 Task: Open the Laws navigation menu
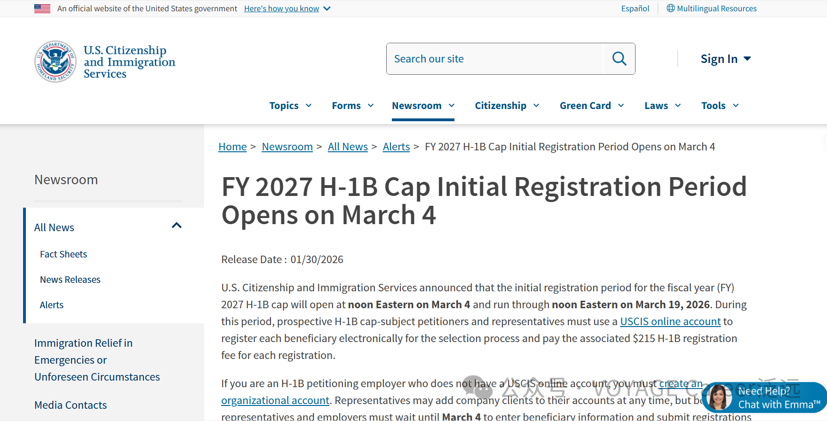[662, 106]
